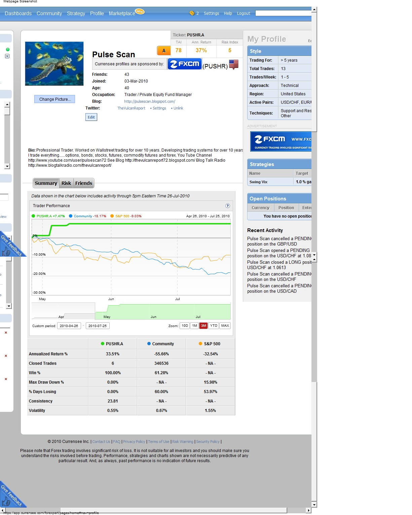Viewport: 412px width, 515px height.
Task: Sort Strategies by Name column
Action: click(270, 173)
